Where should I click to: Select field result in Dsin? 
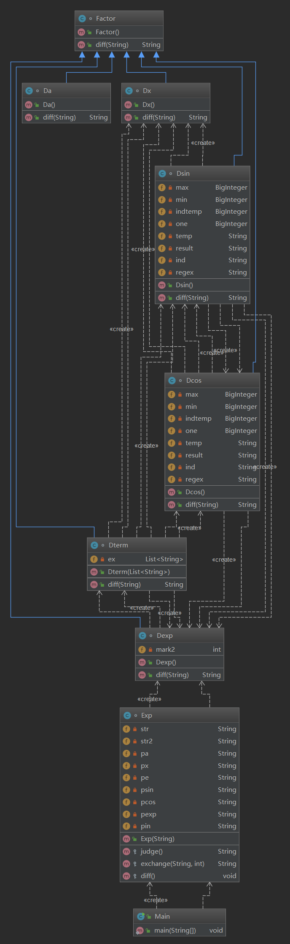[x=185, y=248]
